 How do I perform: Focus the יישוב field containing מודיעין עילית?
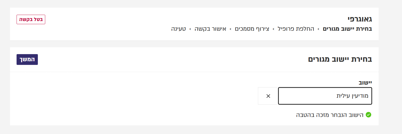(x=325, y=96)
